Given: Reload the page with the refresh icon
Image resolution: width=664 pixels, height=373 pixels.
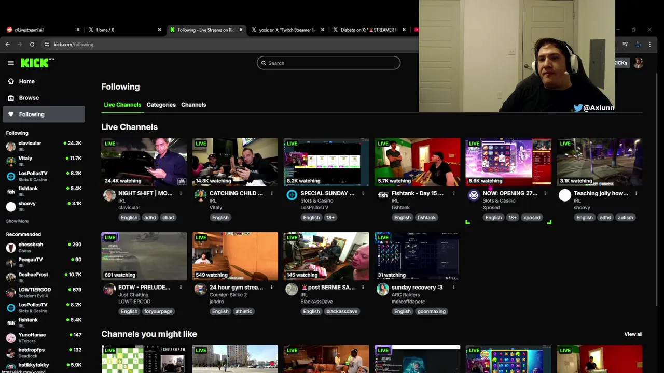Looking at the screenshot, I should (x=32, y=45).
